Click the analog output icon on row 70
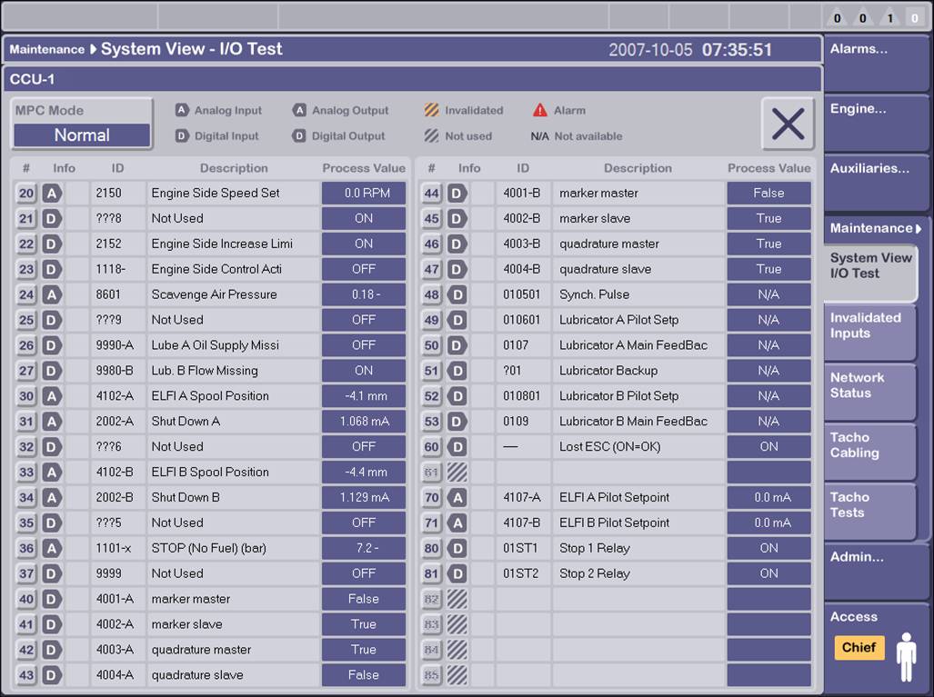 (457, 498)
